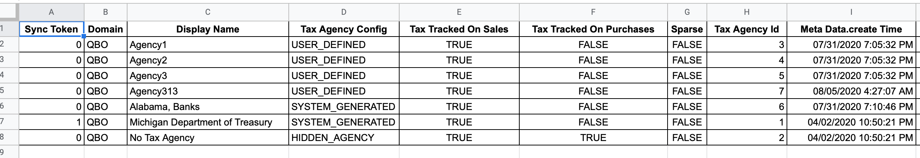Click the Sync Token header cell

coord(52,29)
